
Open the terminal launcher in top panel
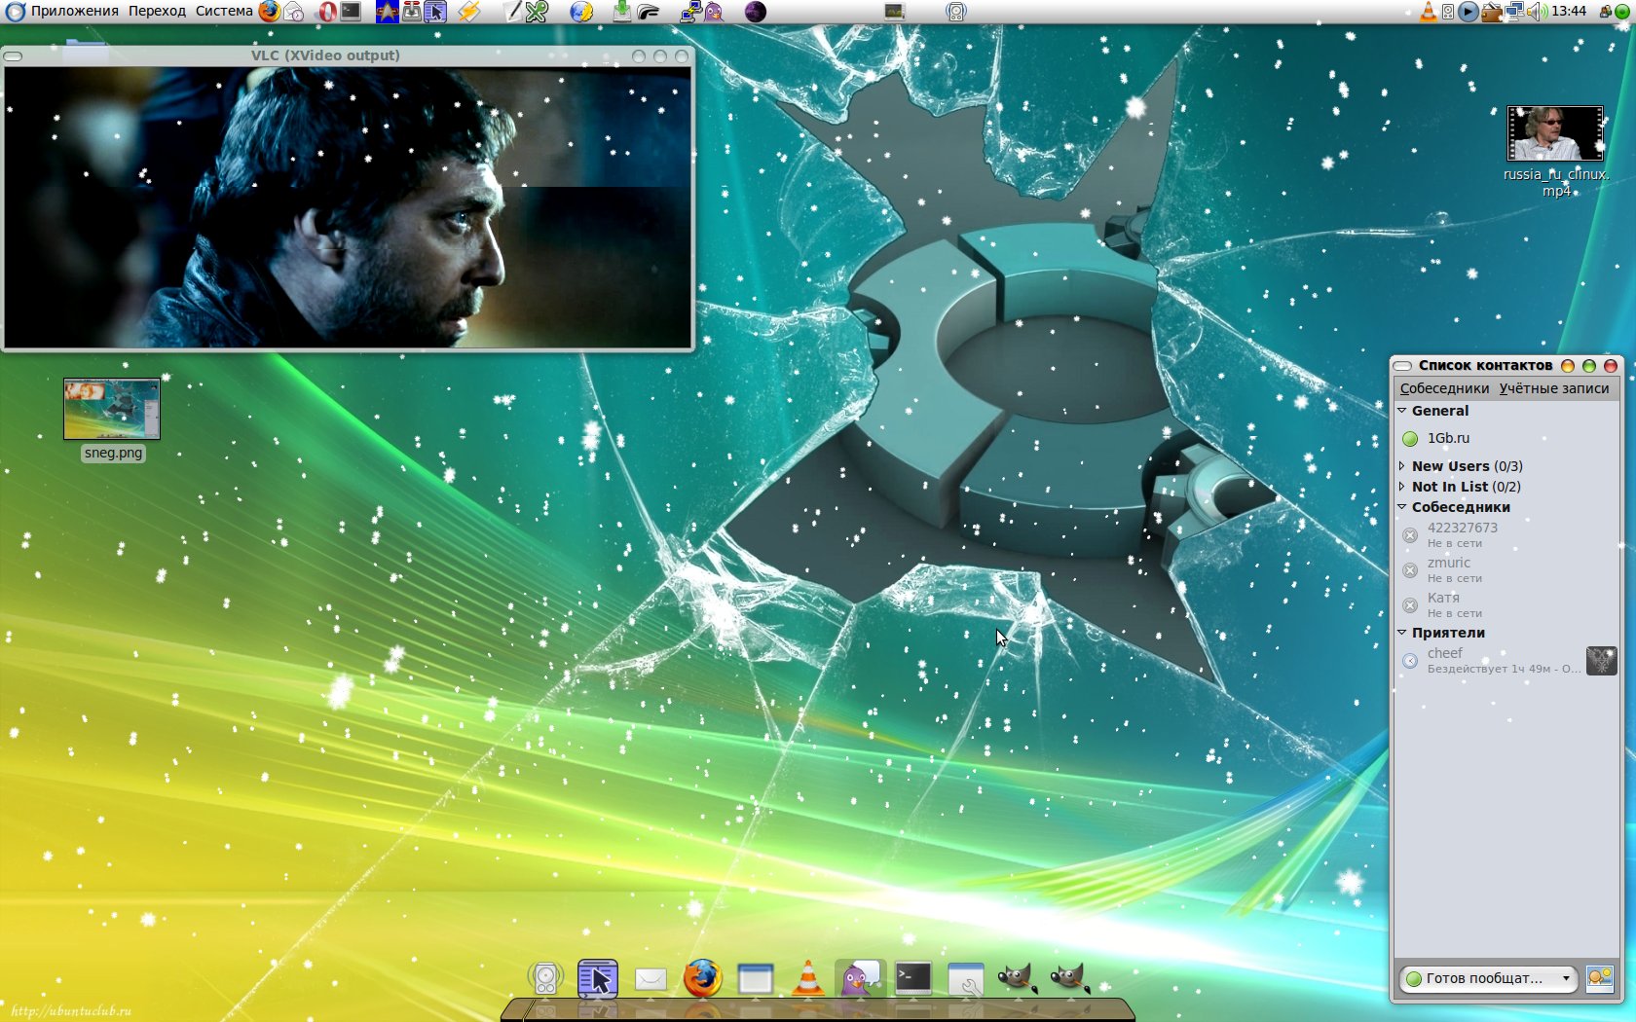pos(352,12)
